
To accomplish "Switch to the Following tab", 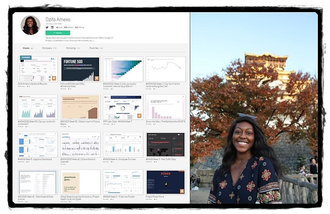I will pyautogui.click(x=73, y=48).
